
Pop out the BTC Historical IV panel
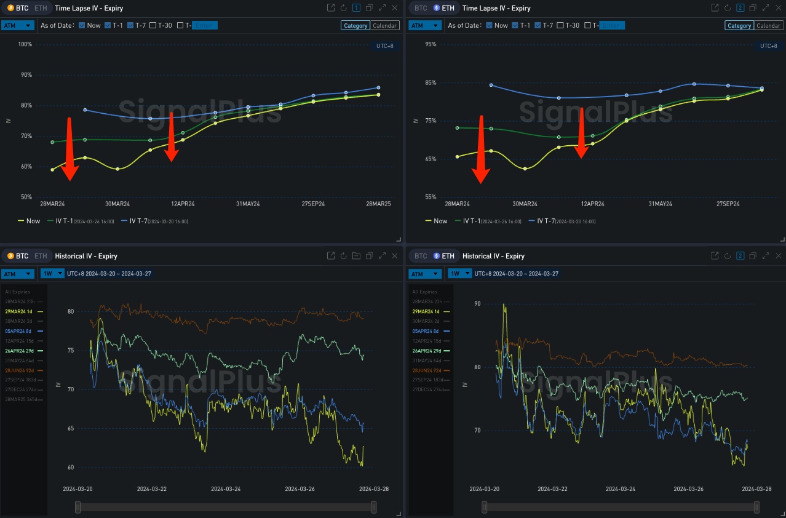pos(331,256)
